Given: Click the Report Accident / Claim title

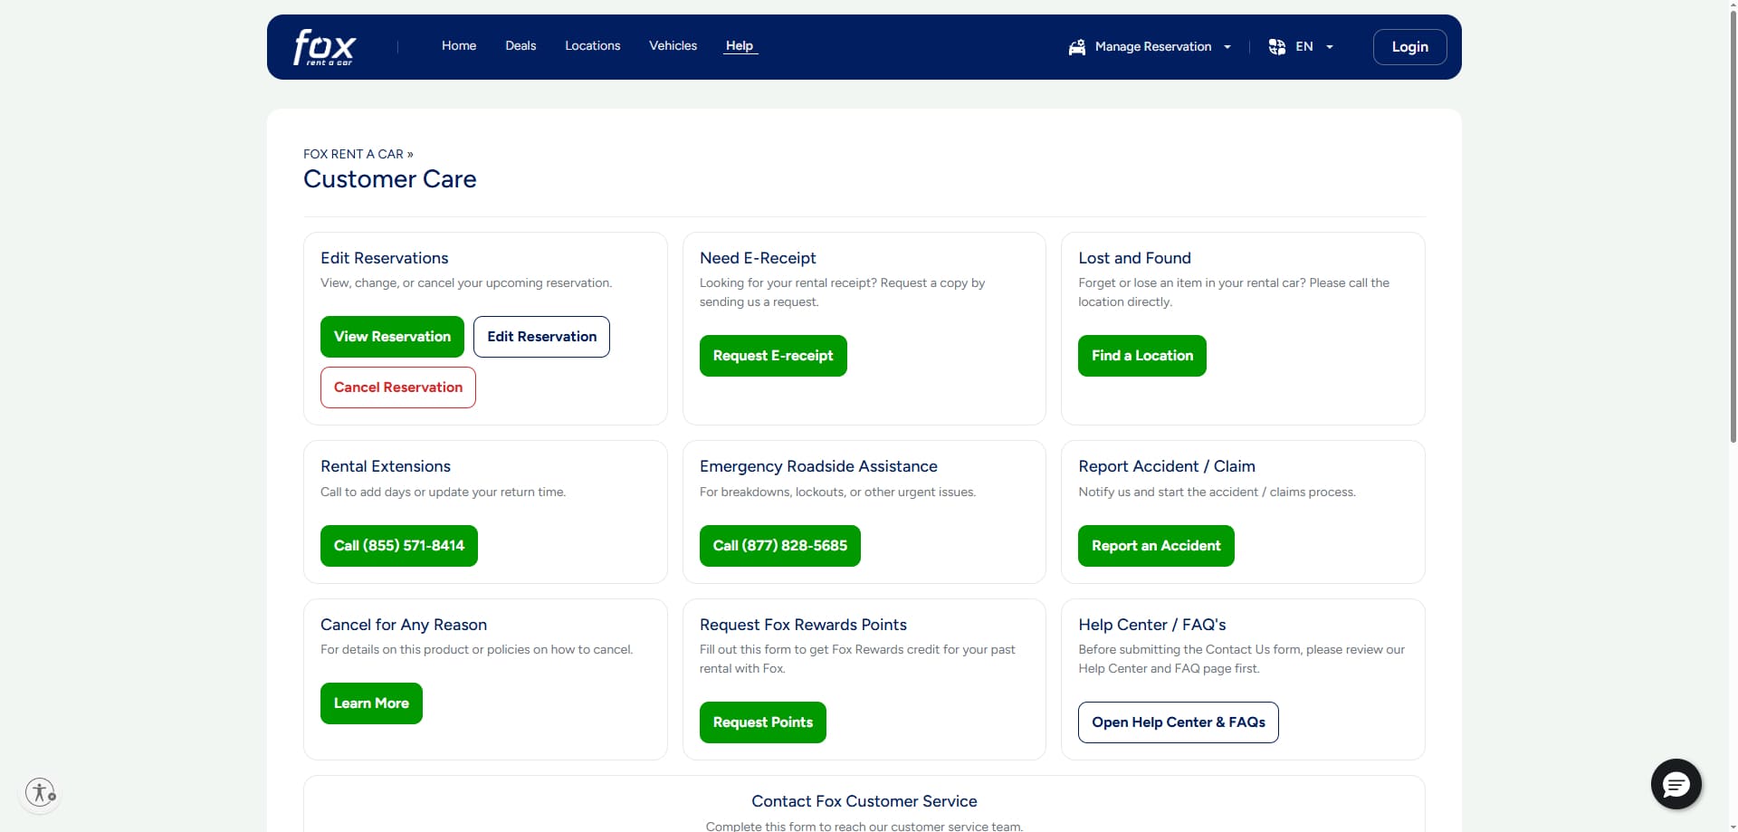Looking at the screenshot, I should tap(1167, 466).
